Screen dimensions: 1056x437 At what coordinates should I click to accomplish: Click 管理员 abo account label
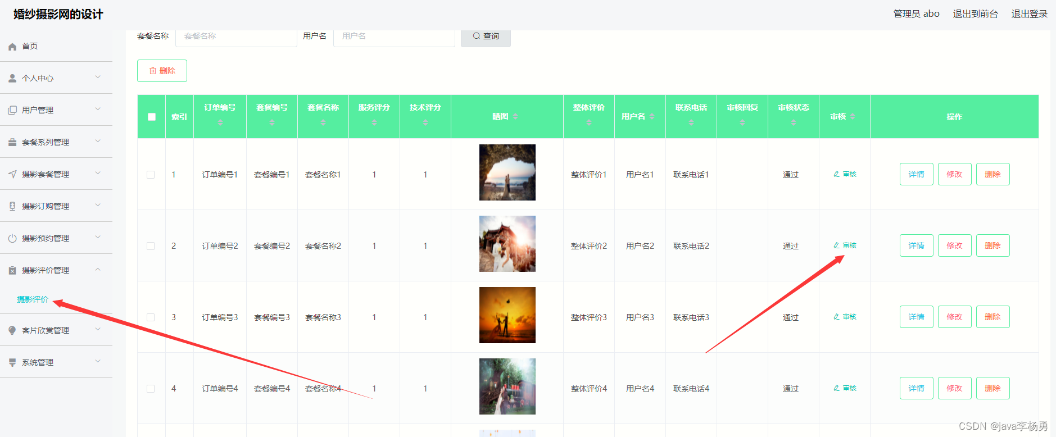click(x=917, y=13)
